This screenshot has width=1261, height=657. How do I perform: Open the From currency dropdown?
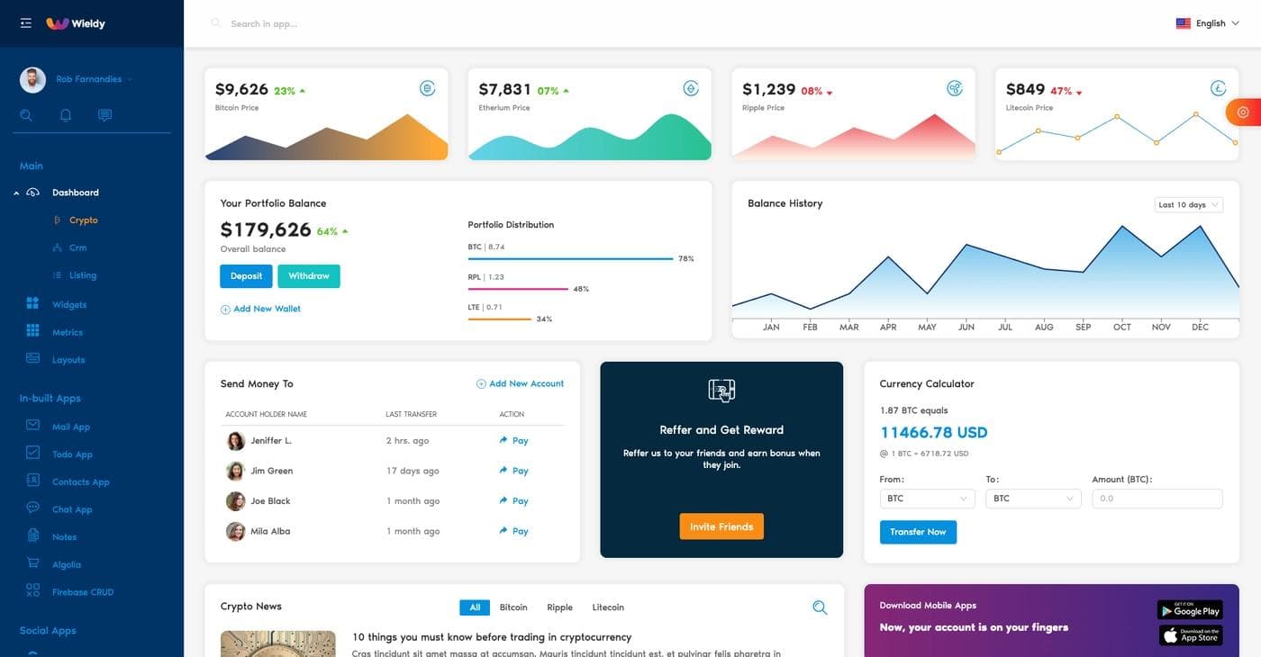927,499
